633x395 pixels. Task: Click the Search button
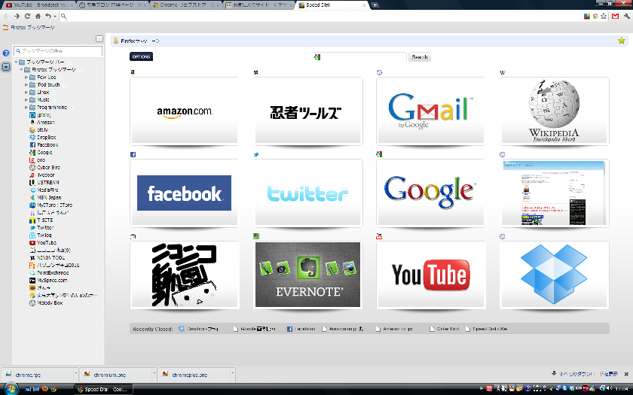[x=420, y=57]
